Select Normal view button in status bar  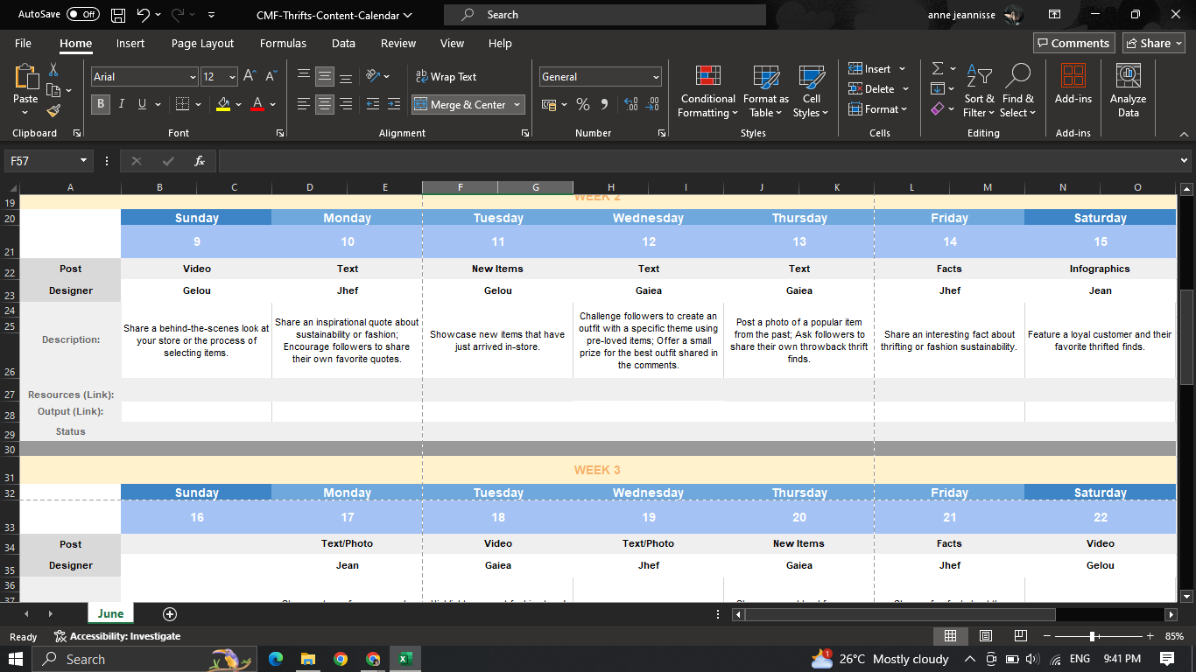950,635
